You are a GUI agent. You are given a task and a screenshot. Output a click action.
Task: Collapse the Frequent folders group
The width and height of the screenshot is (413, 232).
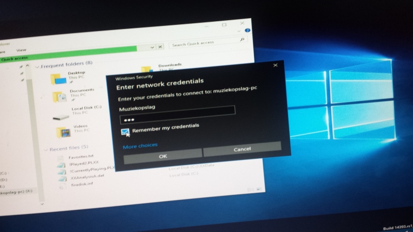(37, 67)
